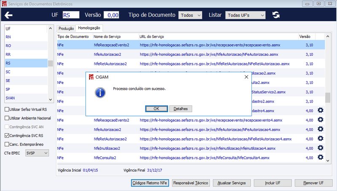Click the UF list header
The image size is (337, 191).
[x=26, y=29]
